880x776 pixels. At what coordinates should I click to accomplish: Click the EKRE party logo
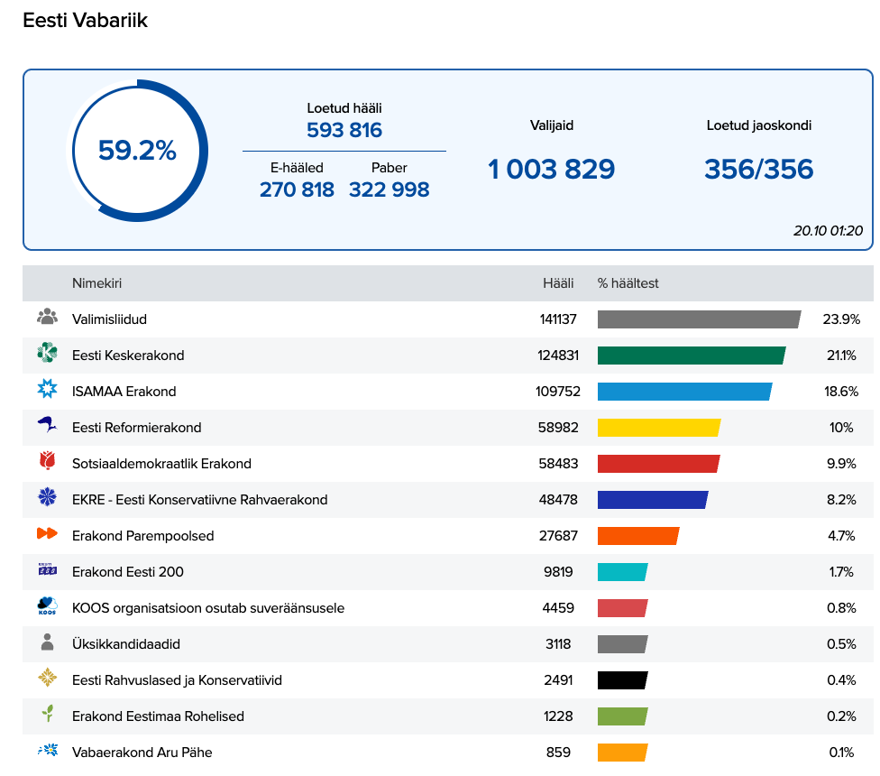pyautogui.click(x=47, y=498)
